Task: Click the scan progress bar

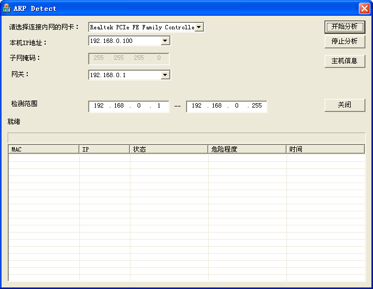Action: [x=186, y=137]
